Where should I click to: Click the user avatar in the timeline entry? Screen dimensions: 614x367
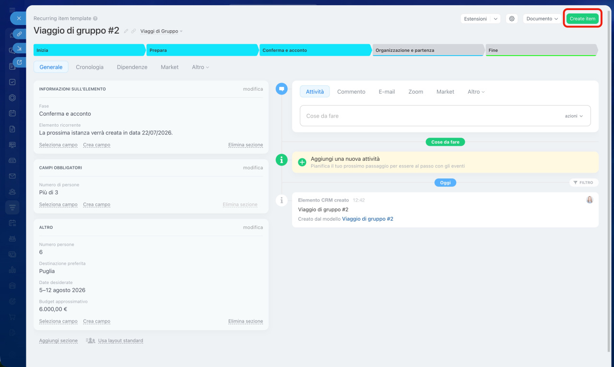tap(590, 200)
